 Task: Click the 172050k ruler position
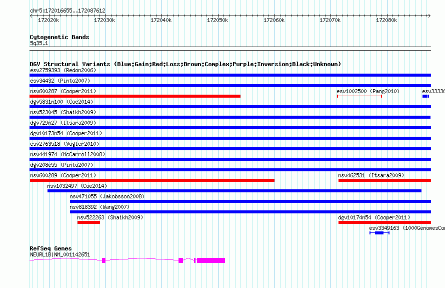tap(217, 20)
